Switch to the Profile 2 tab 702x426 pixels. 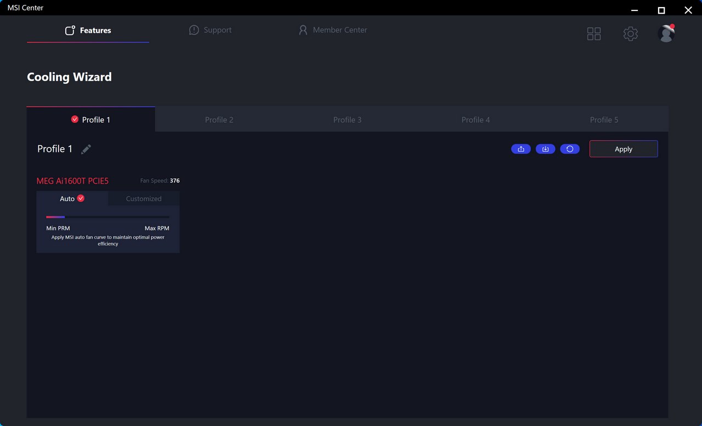[219, 120]
